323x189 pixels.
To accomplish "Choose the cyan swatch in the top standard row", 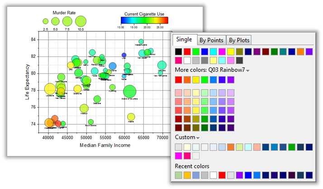I will click(214, 52).
